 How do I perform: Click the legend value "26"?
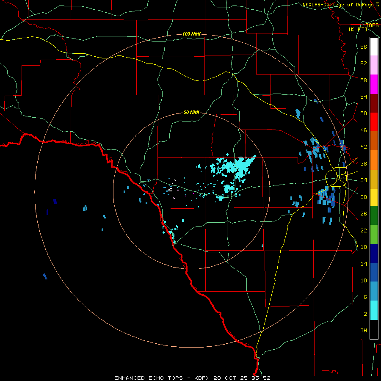coord(364,214)
